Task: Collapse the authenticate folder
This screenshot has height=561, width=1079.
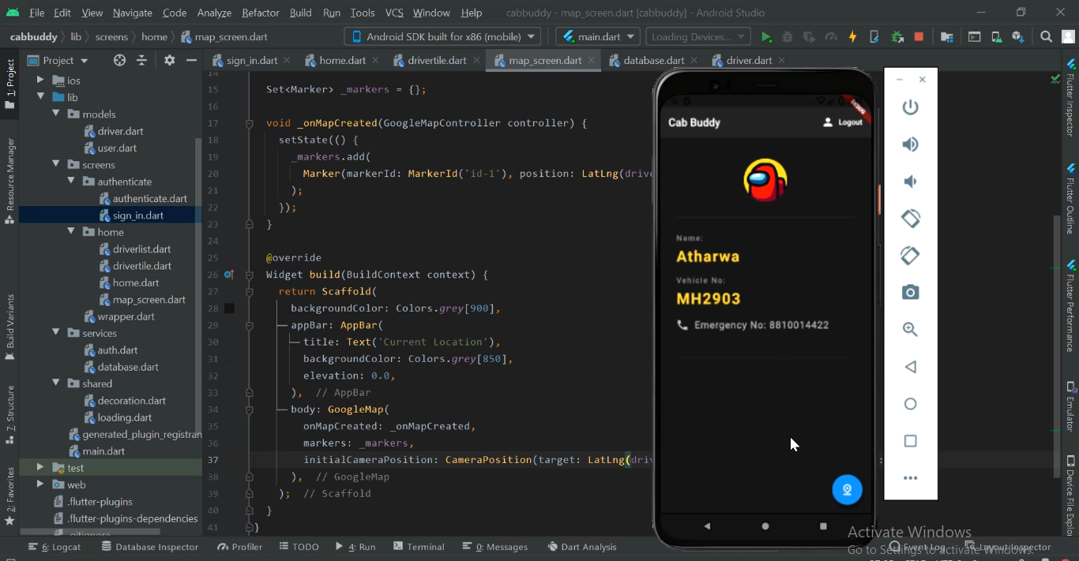Action: [x=71, y=181]
